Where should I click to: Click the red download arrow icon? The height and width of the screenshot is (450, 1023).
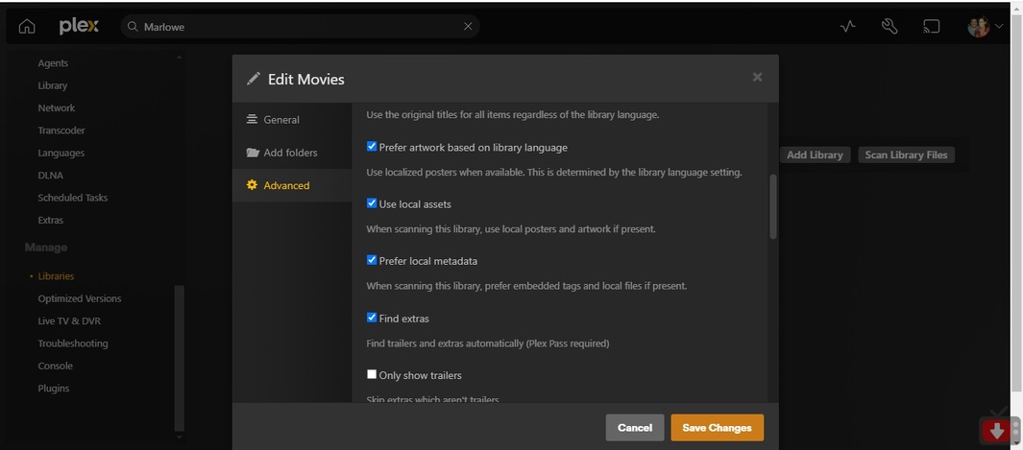(997, 431)
